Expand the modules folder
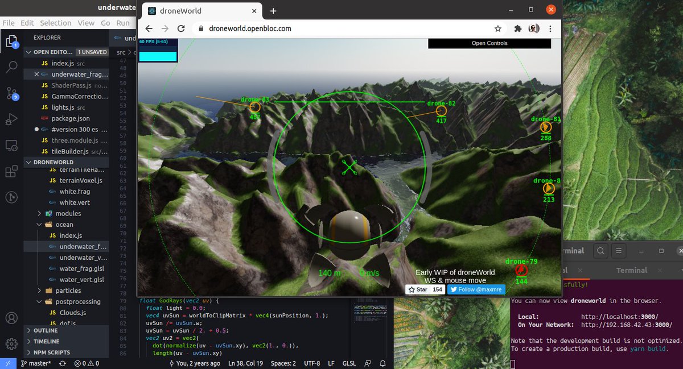 coord(66,213)
